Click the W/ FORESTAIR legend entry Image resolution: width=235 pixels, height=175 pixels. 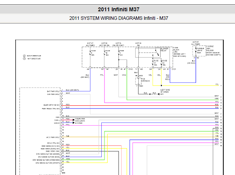point(32,59)
